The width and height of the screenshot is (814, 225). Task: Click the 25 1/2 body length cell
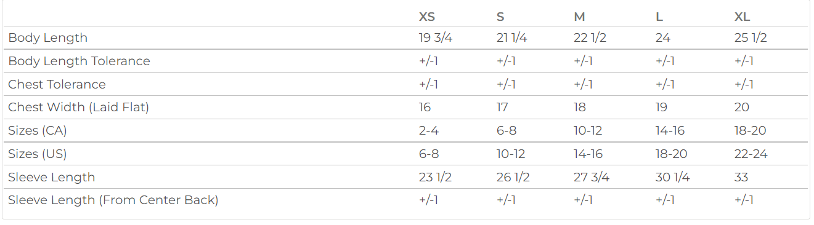[x=751, y=38]
